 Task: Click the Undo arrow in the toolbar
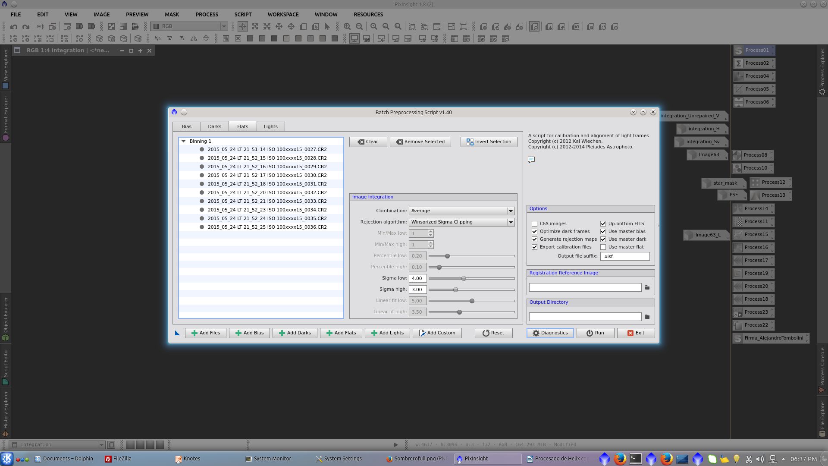tap(14, 27)
